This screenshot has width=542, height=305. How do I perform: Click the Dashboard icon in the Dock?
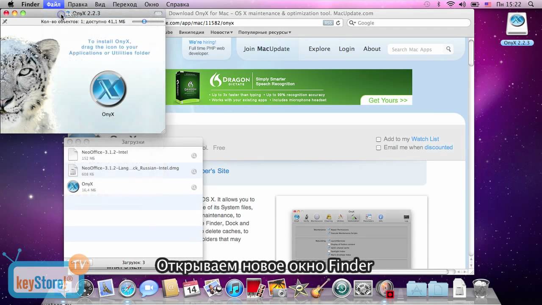(85, 289)
